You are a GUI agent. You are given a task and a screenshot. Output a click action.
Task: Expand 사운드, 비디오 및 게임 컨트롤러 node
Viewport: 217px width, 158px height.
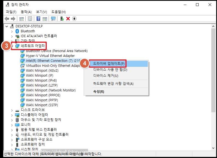coord(12,135)
